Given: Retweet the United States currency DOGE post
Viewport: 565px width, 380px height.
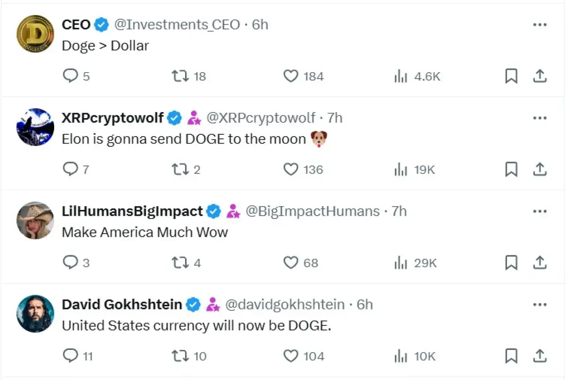Looking at the screenshot, I should pos(179,356).
